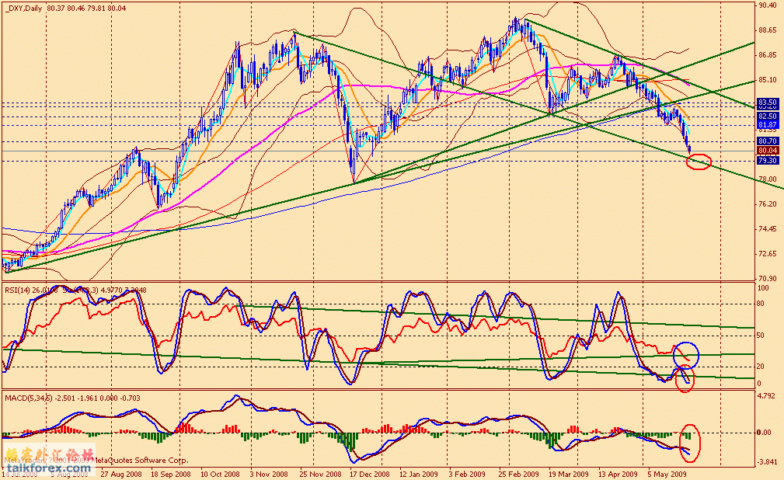This screenshot has height=480, width=784.
Task: Click the RSI scale value 100
Action: (x=764, y=288)
